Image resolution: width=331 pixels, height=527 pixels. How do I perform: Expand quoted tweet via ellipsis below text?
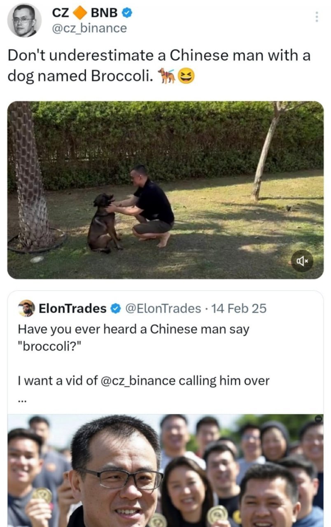[22, 400]
